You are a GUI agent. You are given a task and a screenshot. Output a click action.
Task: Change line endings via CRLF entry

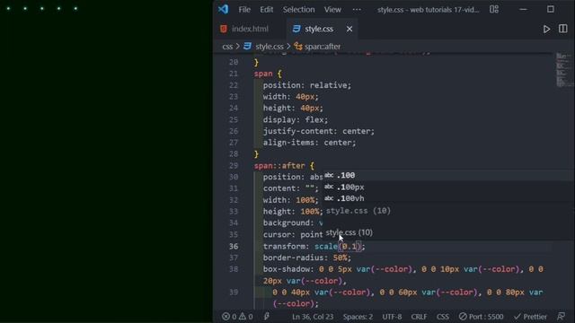coord(419,317)
